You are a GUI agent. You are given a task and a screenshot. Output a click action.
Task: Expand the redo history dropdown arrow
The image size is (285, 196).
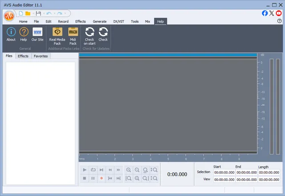click(x=65, y=13)
